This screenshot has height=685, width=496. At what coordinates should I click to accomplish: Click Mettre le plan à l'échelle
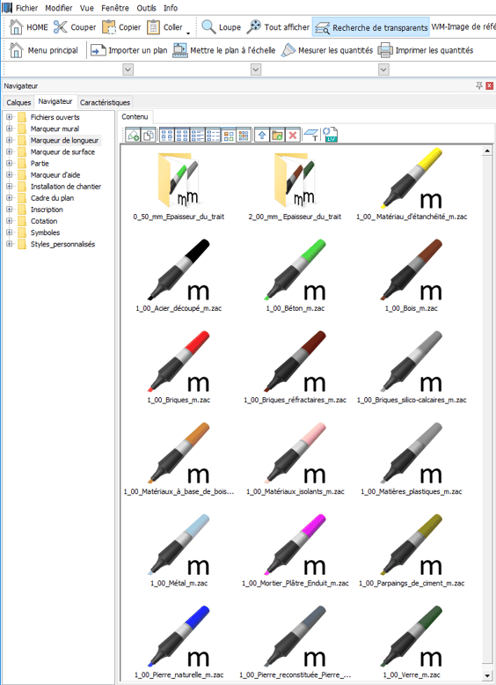tap(224, 50)
